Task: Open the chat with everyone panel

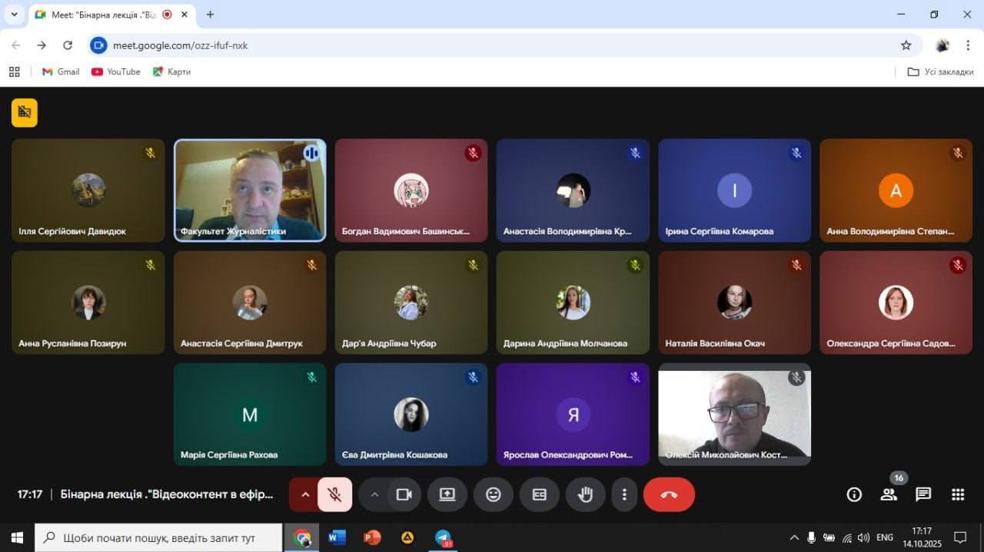Action: click(x=923, y=494)
